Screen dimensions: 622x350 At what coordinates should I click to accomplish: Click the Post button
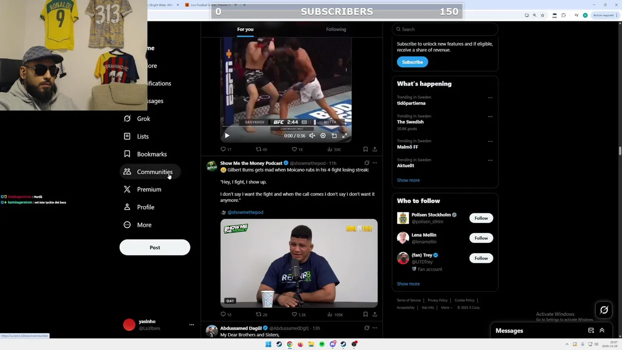click(x=155, y=247)
